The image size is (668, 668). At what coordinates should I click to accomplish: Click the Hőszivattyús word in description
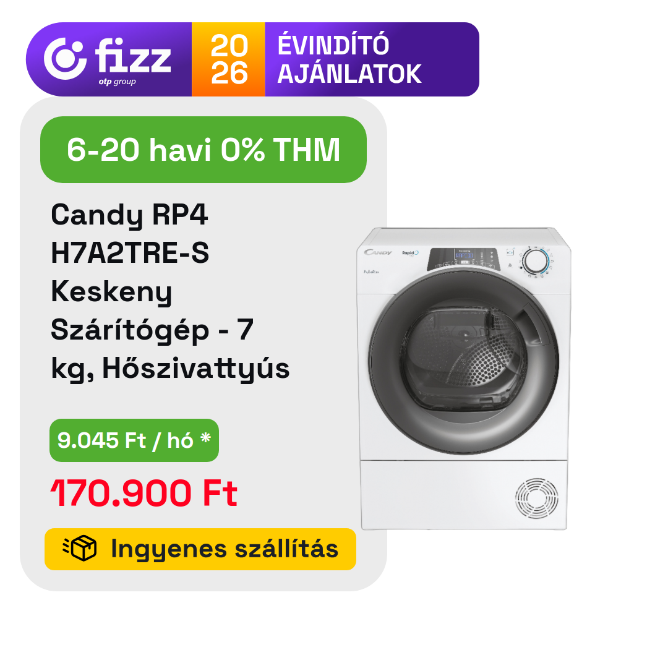pos(196,369)
